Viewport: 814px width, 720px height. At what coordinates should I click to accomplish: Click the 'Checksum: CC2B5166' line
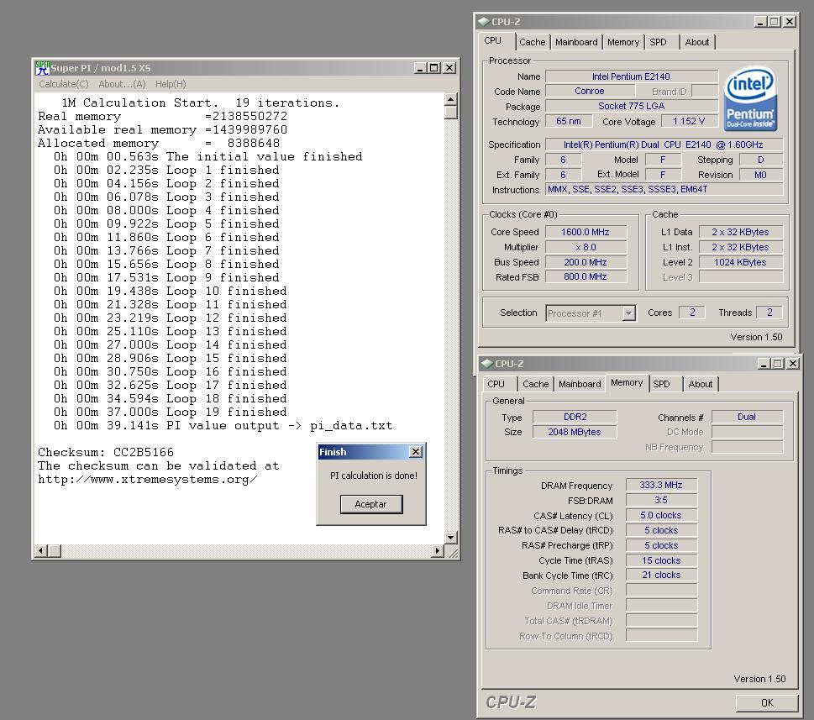coord(106,452)
